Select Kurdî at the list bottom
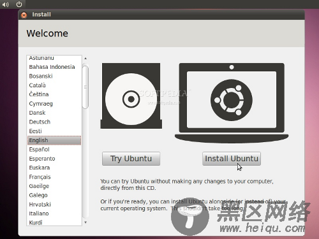This screenshot has height=239, width=319. pos(54,222)
